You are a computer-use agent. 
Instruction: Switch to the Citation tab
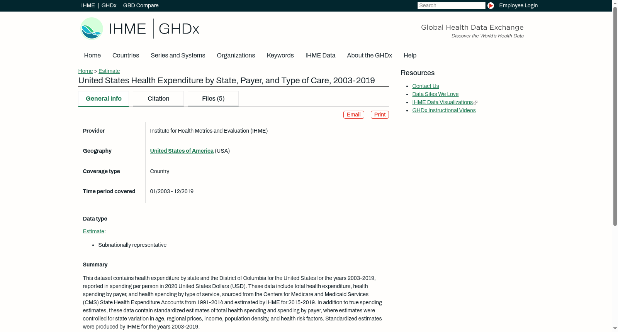point(158,99)
